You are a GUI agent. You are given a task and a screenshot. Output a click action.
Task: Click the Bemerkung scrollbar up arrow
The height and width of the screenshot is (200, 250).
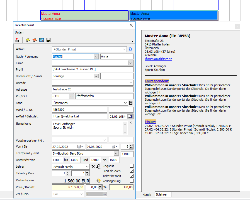point(125,124)
